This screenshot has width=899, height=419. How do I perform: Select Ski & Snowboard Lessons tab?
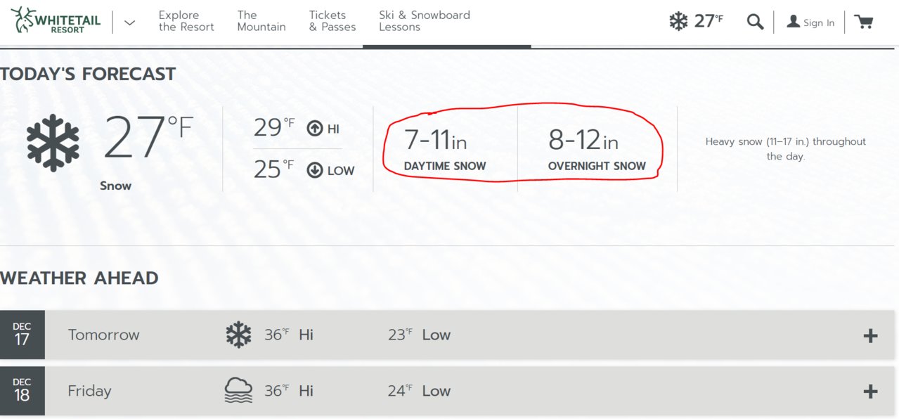click(425, 21)
